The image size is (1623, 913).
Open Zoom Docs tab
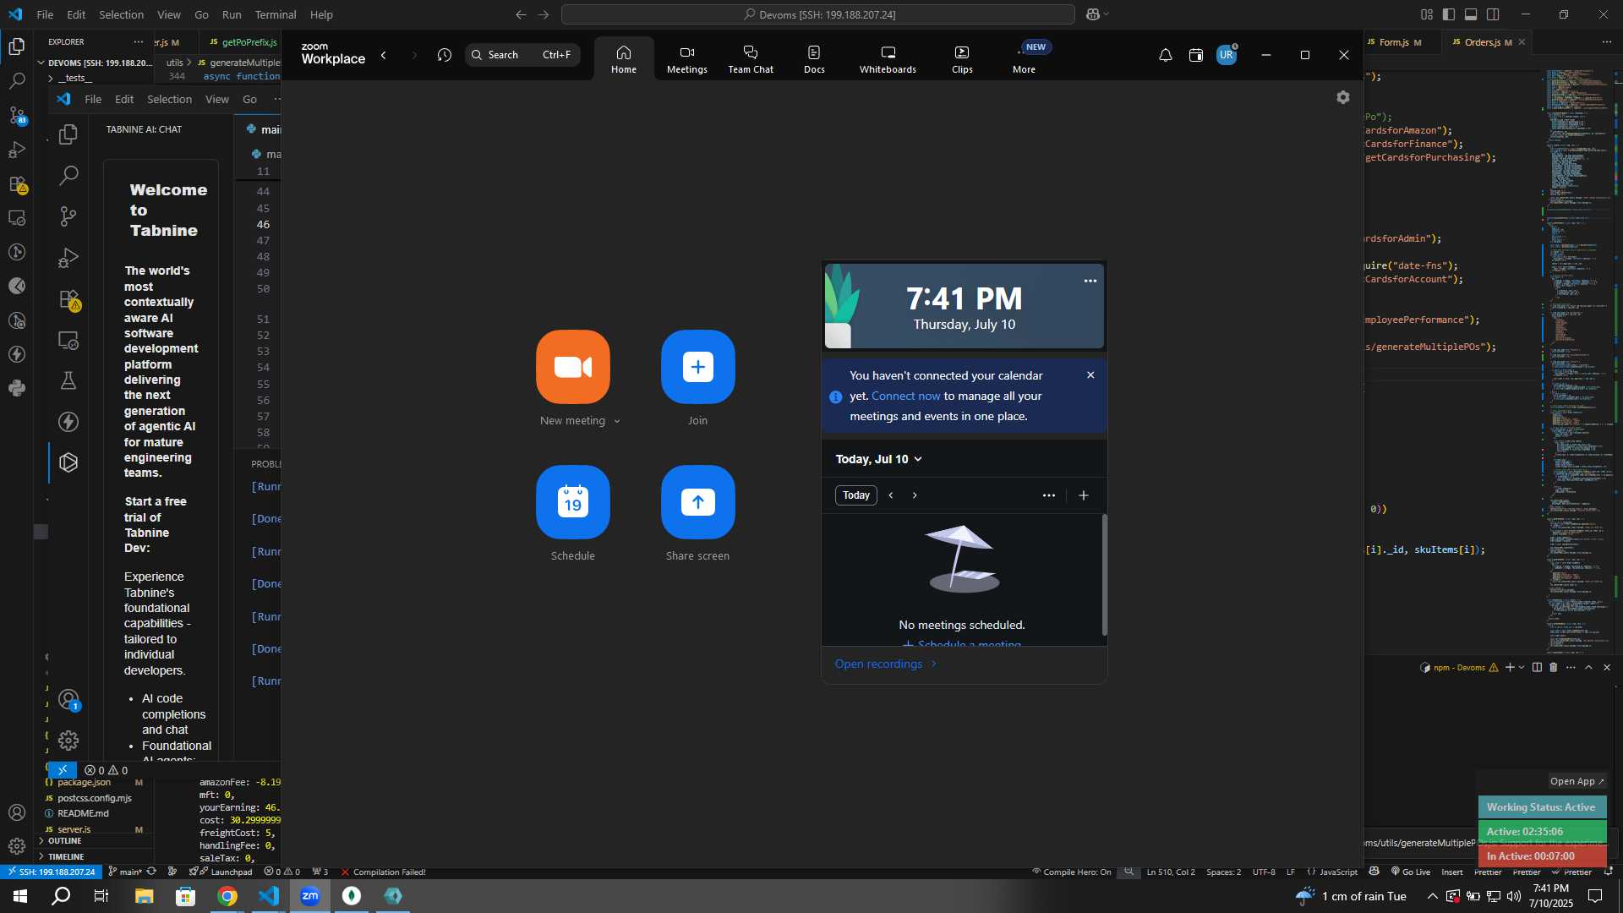click(814, 59)
